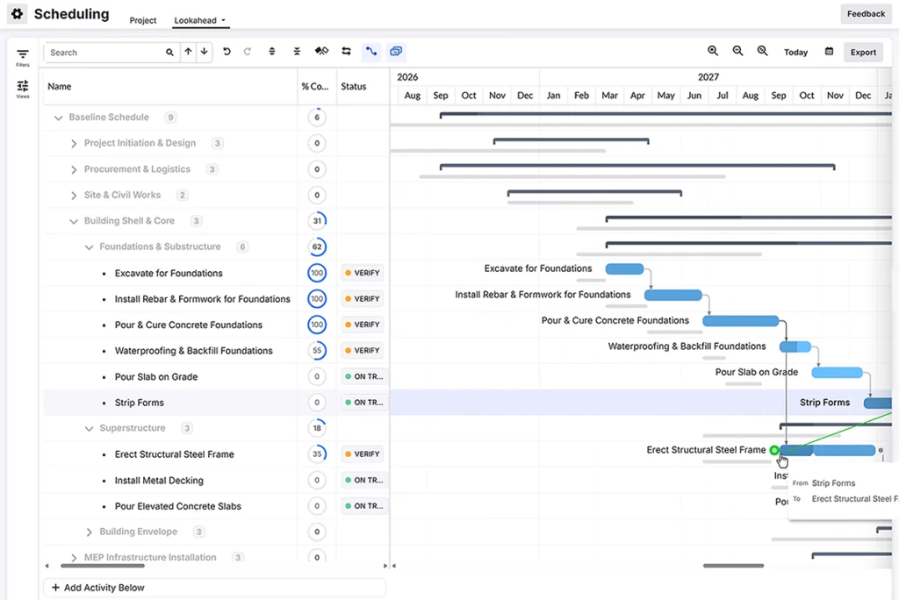Jump timeline to Today
Image resolution: width=899 pixels, height=600 pixels.
tap(795, 52)
